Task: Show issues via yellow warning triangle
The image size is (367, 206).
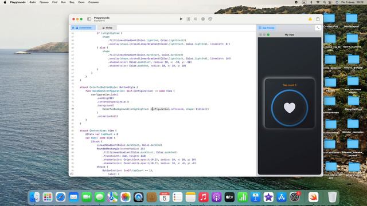Action: (x=310, y=19)
